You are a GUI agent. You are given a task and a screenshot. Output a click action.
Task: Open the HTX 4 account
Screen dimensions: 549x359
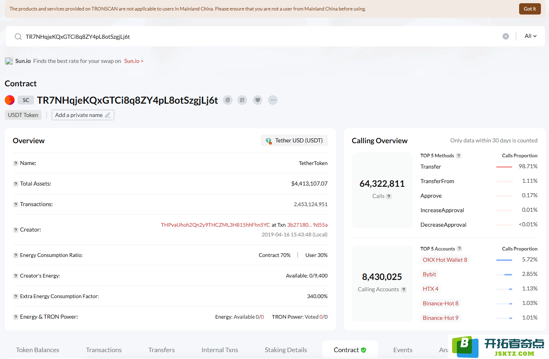[x=431, y=289]
